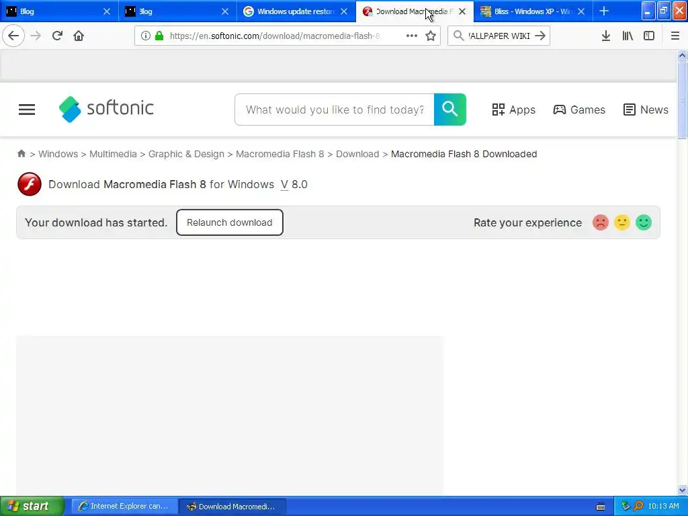Click the URL address field
688x516 pixels.
click(x=274, y=36)
